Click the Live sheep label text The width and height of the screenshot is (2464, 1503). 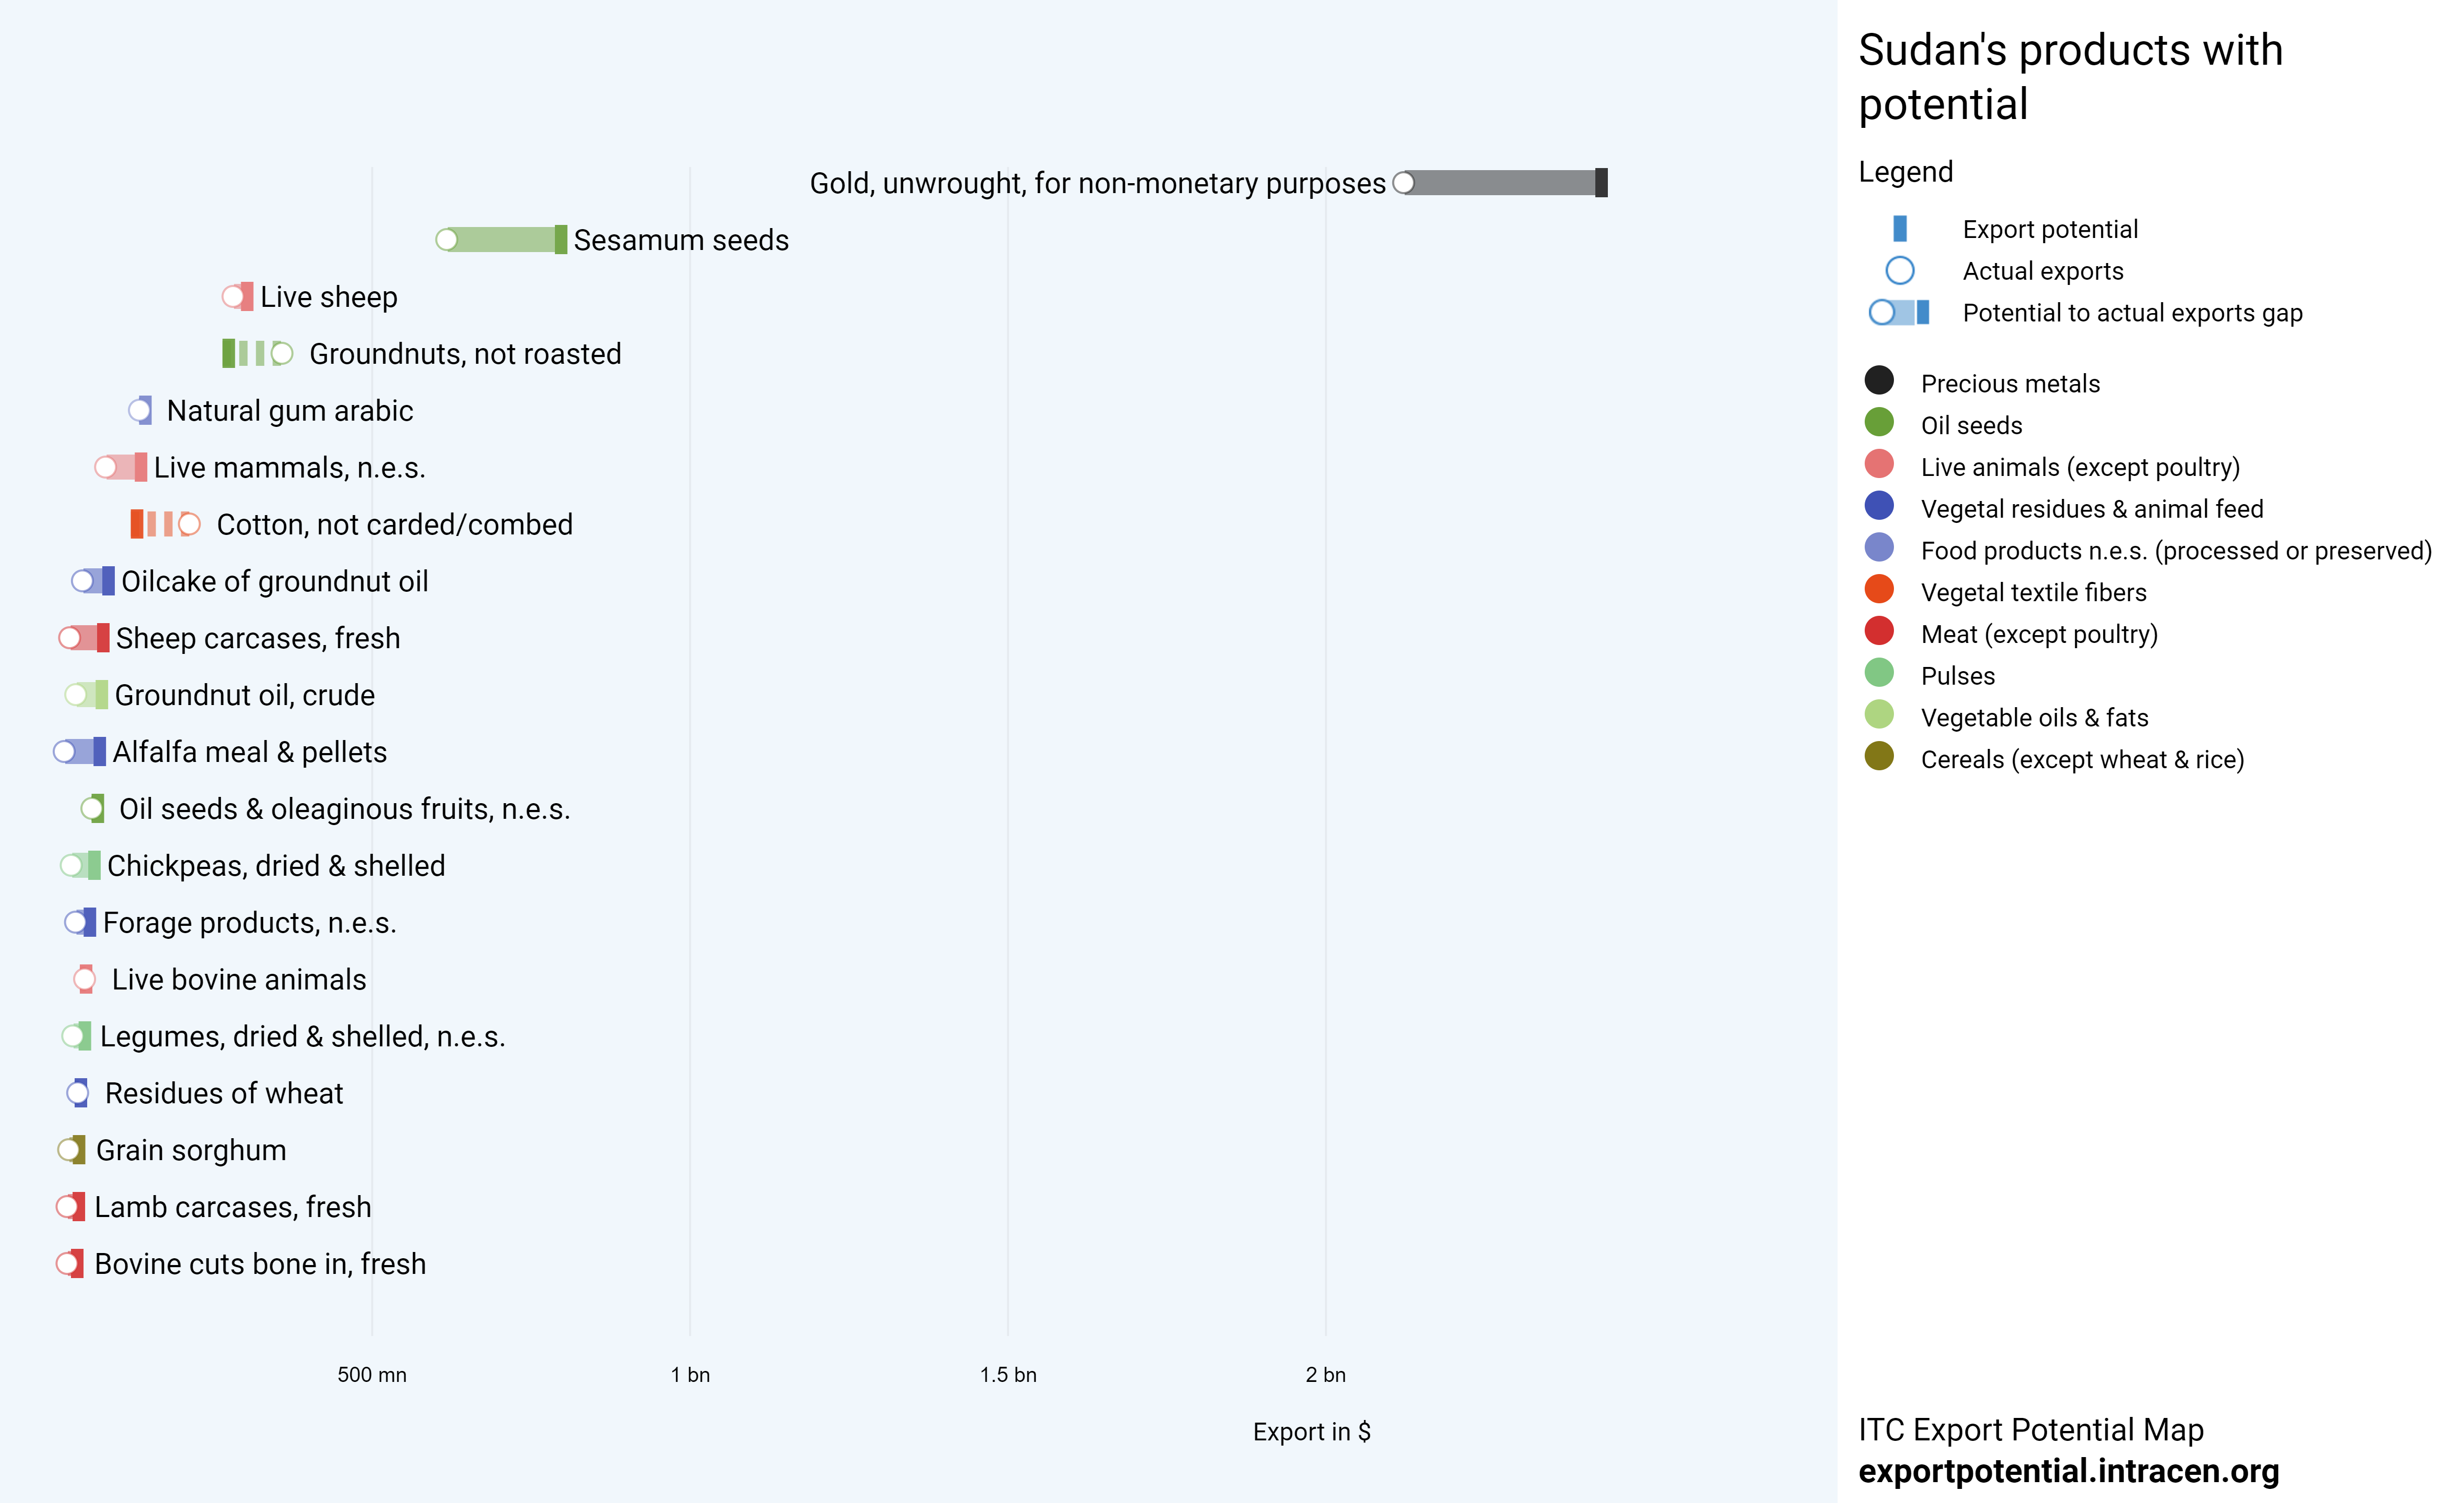329,298
